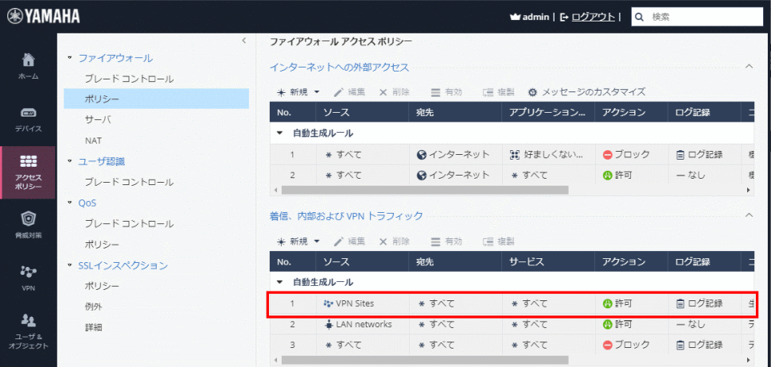
Task: Click the ログアウト link
Action: pyautogui.click(x=593, y=17)
